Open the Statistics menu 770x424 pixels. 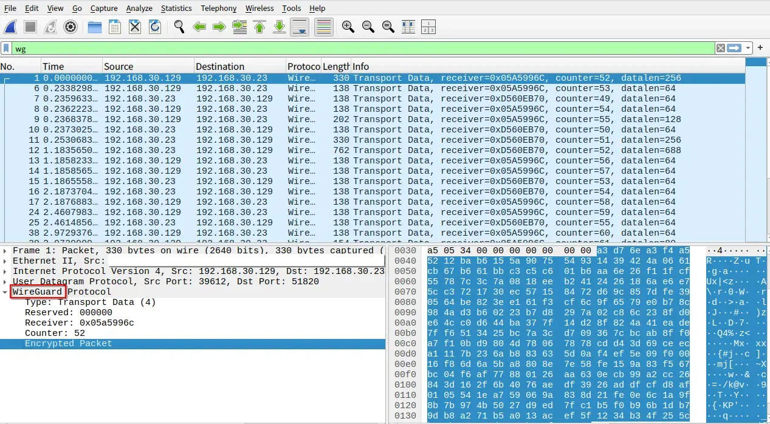(x=176, y=8)
